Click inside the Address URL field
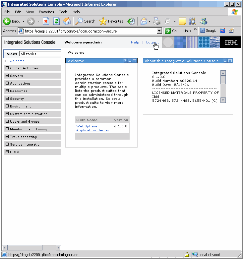 coord(90,31)
